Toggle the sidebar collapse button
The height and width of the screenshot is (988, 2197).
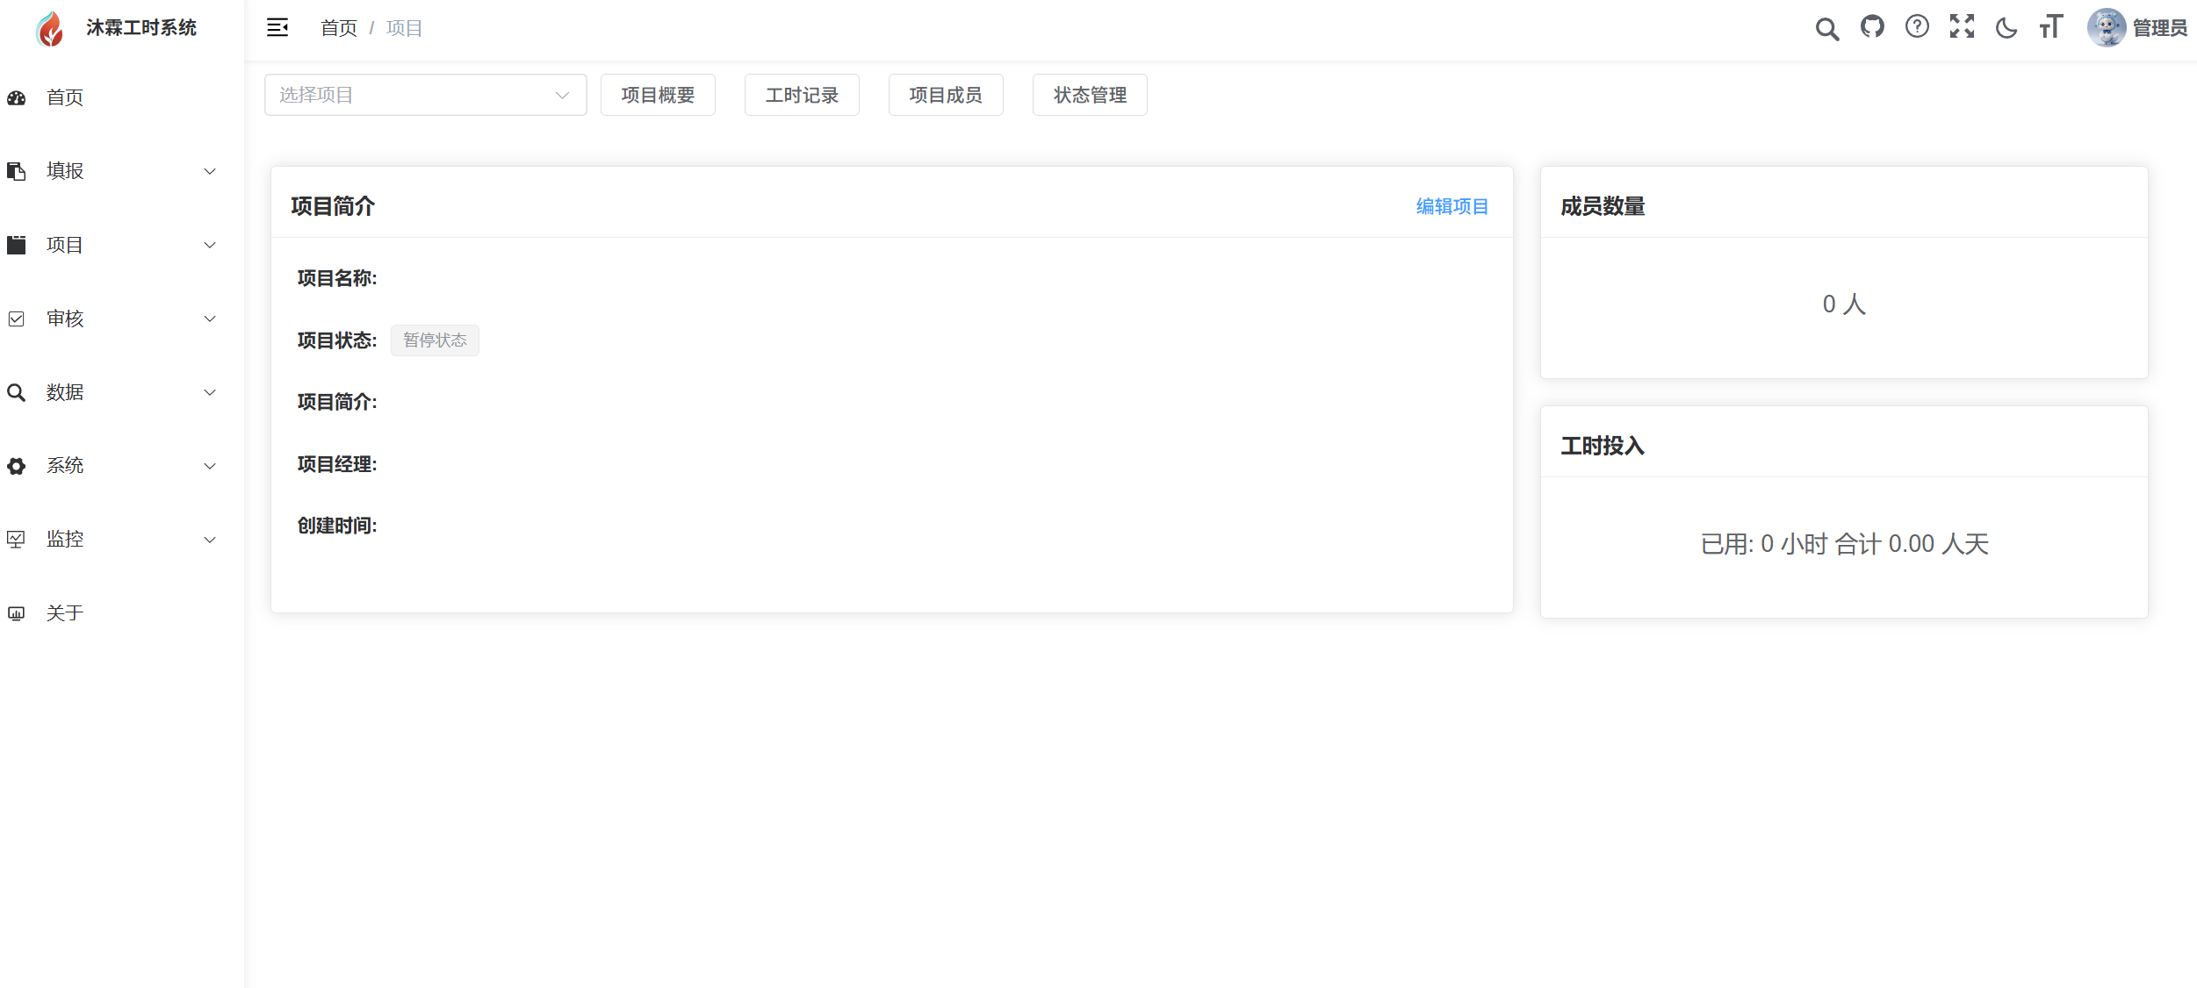277,27
